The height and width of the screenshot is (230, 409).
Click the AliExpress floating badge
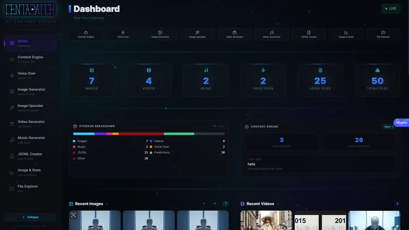point(402,123)
